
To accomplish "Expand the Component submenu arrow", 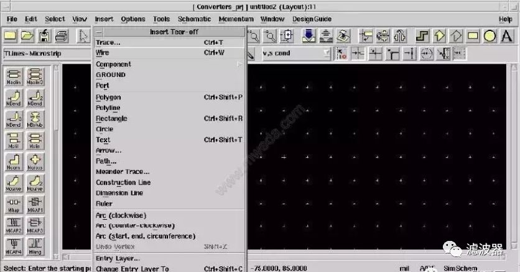I will pyautogui.click(x=239, y=64).
